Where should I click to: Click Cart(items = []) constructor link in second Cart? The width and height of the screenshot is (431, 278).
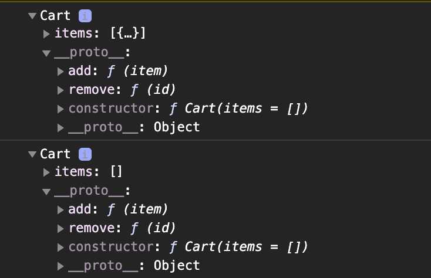point(246,247)
